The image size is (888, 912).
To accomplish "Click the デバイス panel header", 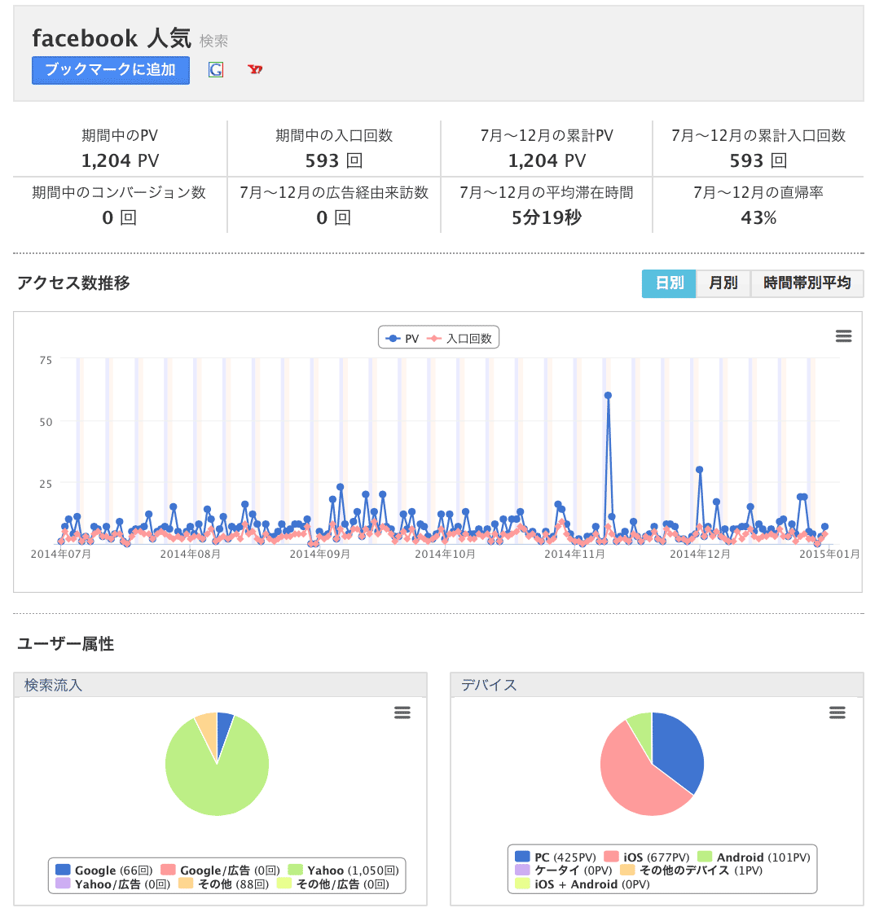I will (x=657, y=685).
